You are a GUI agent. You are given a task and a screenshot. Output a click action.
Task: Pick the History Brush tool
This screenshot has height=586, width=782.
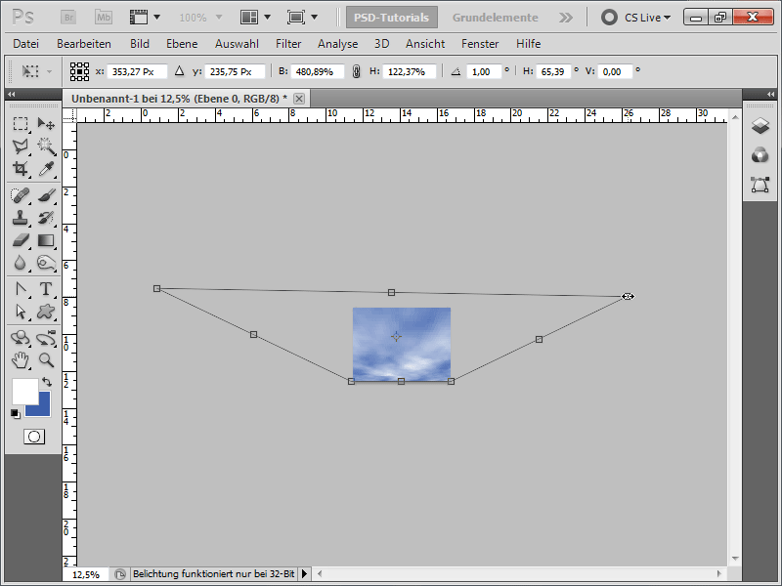click(x=46, y=218)
